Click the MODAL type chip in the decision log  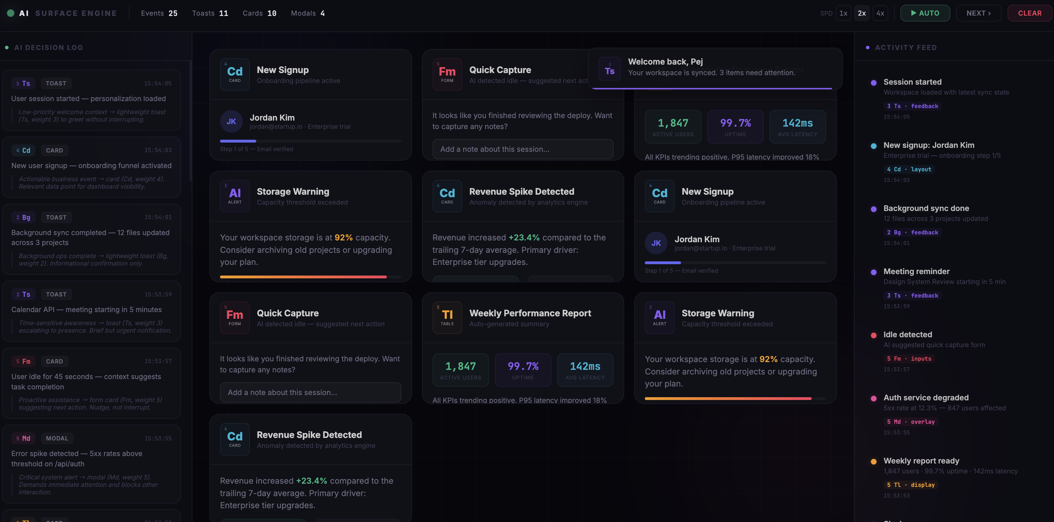57,438
